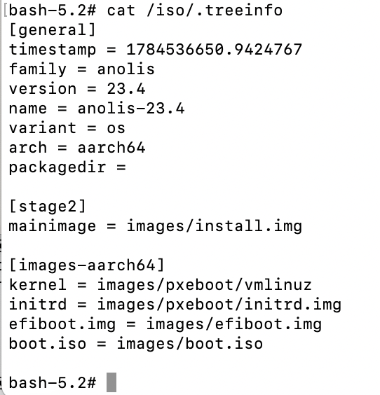Click the efiboot.img key on its line
This screenshot has height=395, width=380.
tap(62, 324)
